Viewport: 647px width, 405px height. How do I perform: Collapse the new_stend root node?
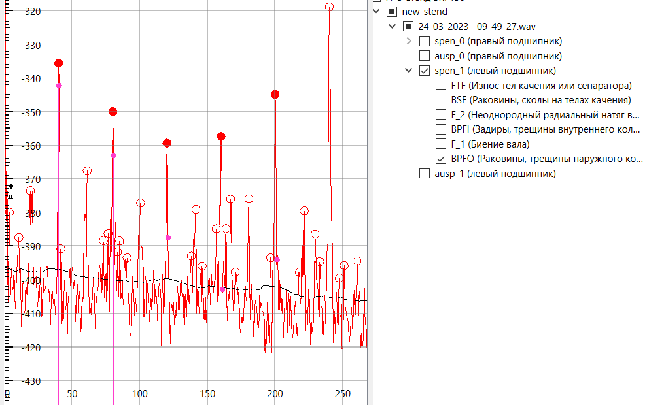point(376,12)
